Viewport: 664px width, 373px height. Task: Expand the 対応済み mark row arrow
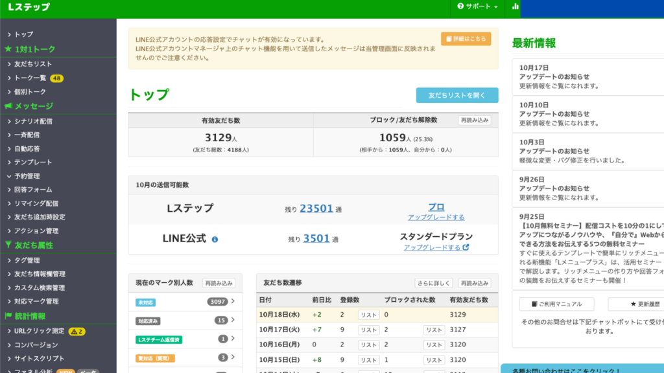click(233, 320)
